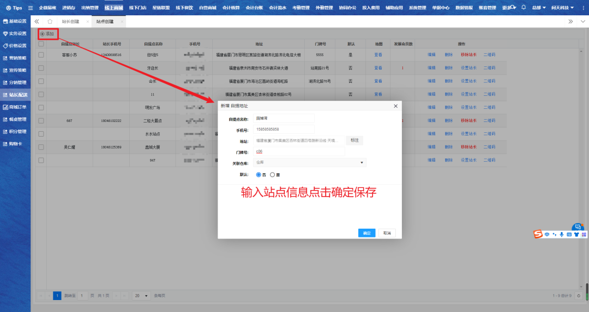Image resolution: width=589 pixels, height=312 pixels.
Task: Expand the 总部 dropdown in top bar
Action: [x=539, y=8]
